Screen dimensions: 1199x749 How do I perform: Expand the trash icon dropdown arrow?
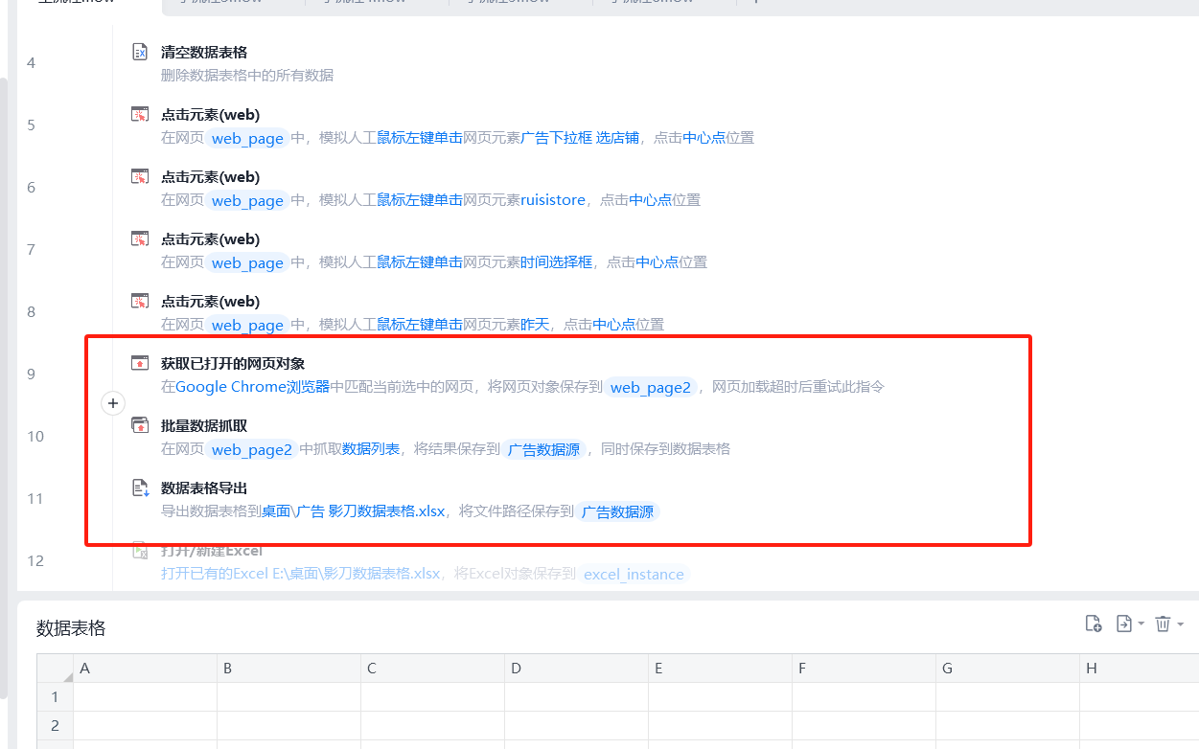pyautogui.click(x=1180, y=624)
